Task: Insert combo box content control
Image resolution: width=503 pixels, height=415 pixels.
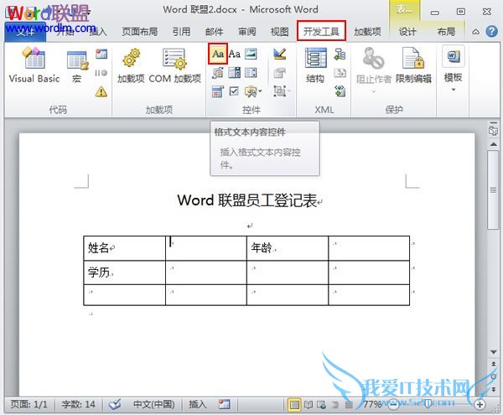Action: (x=235, y=73)
